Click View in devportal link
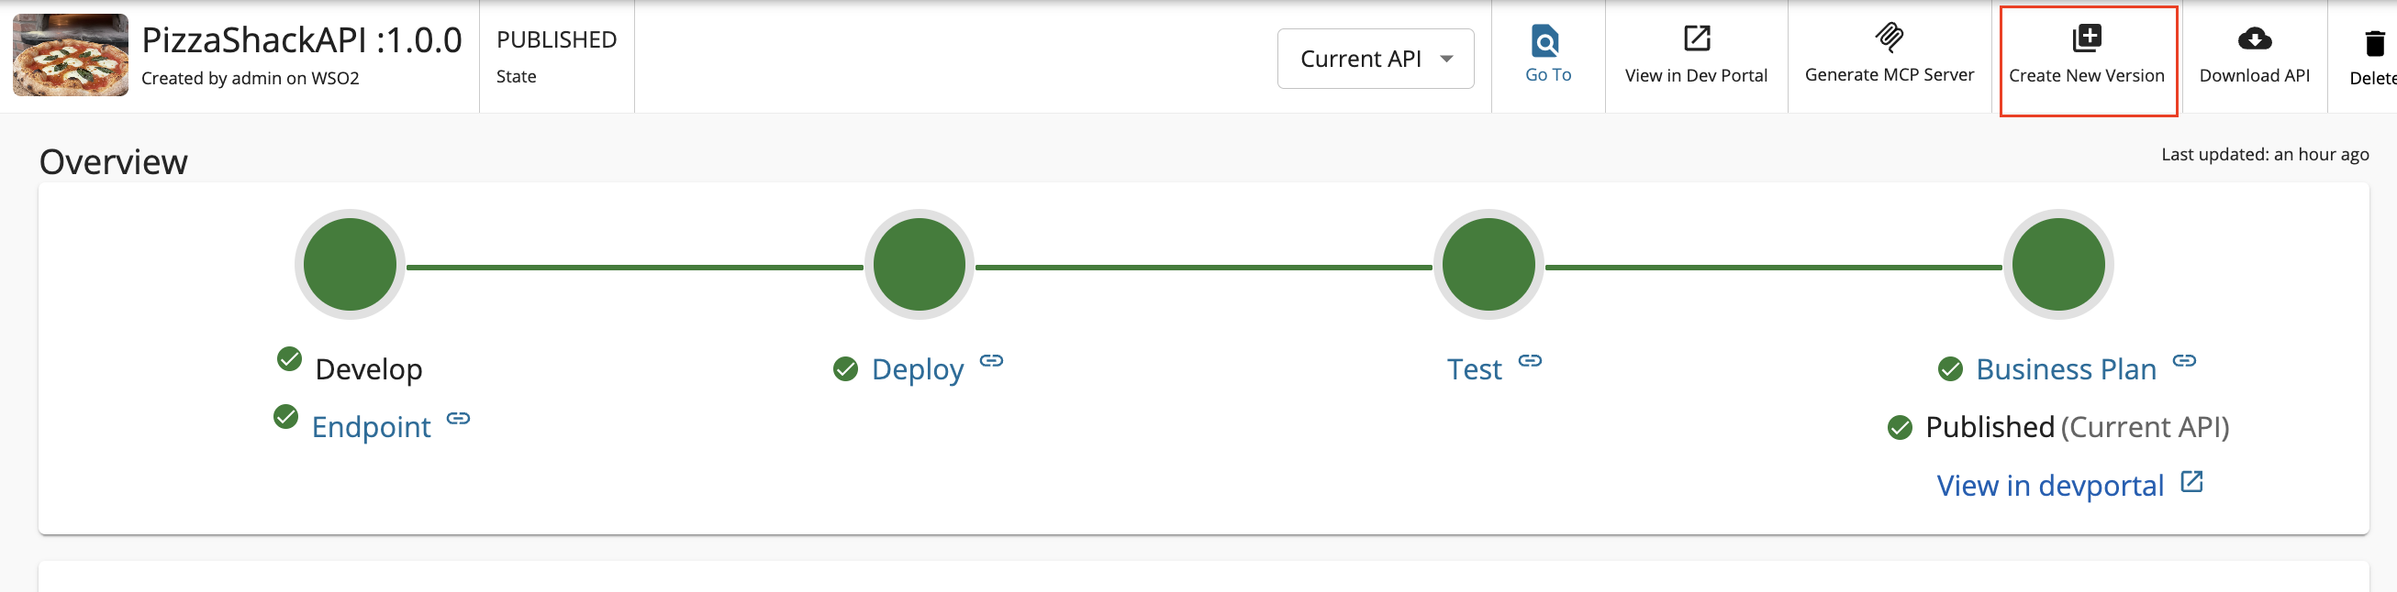2397x592 pixels. [x=2050, y=485]
